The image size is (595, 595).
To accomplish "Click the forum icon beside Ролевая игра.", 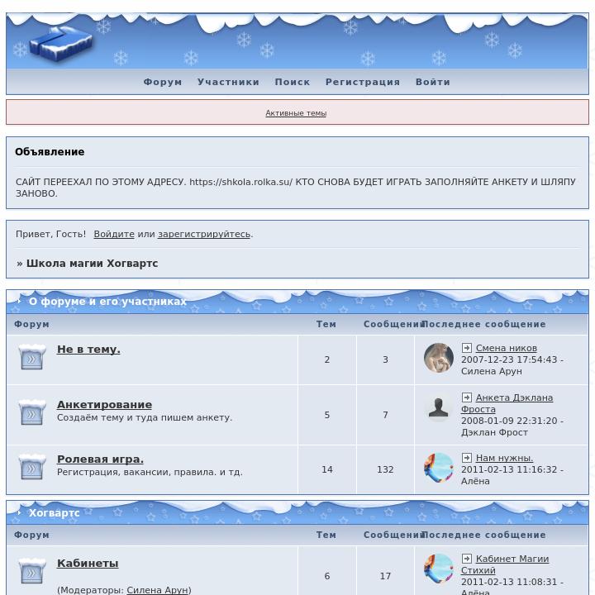I will click(x=32, y=466).
